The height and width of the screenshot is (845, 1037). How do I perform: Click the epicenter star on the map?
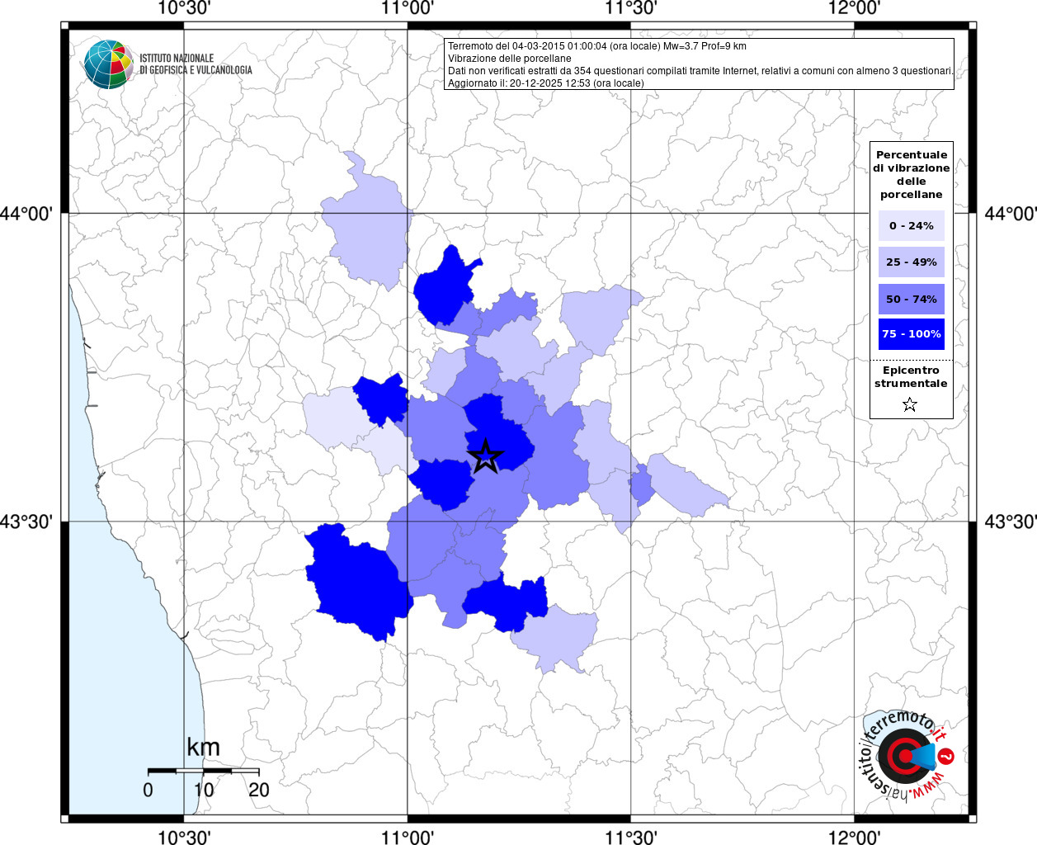485,456
